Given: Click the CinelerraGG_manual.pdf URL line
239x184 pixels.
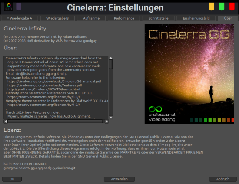Looking at the screenshot, I should pos(54,82).
